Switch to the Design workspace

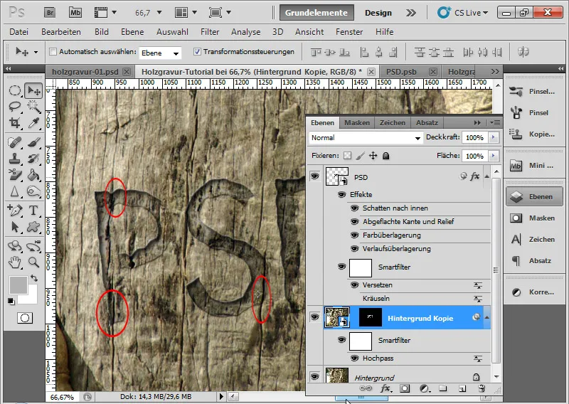[378, 13]
